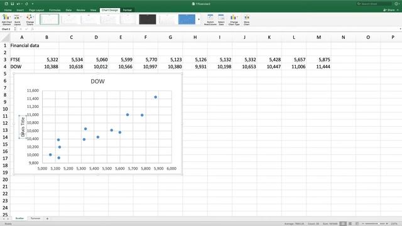Switch to the View tab
Image resolution: width=402 pixels, height=226 pixels.
(x=94, y=10)
